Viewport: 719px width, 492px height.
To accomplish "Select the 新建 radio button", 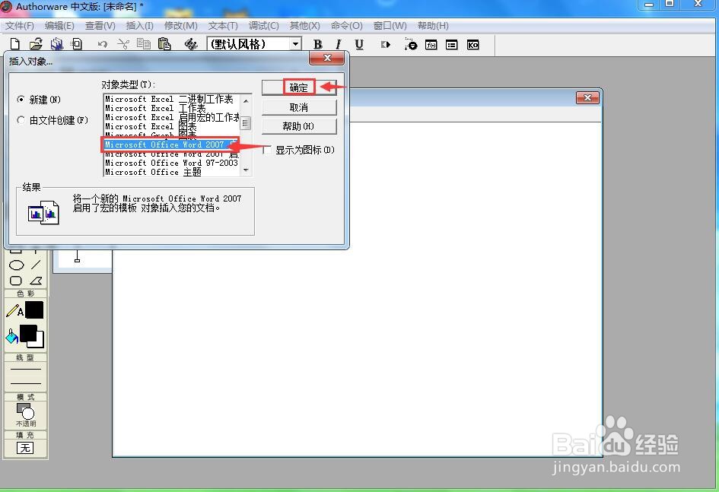I will (x=21, y=100).
